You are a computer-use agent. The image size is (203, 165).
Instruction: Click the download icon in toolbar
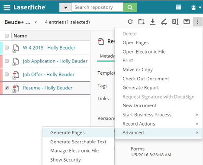[152, 22]
